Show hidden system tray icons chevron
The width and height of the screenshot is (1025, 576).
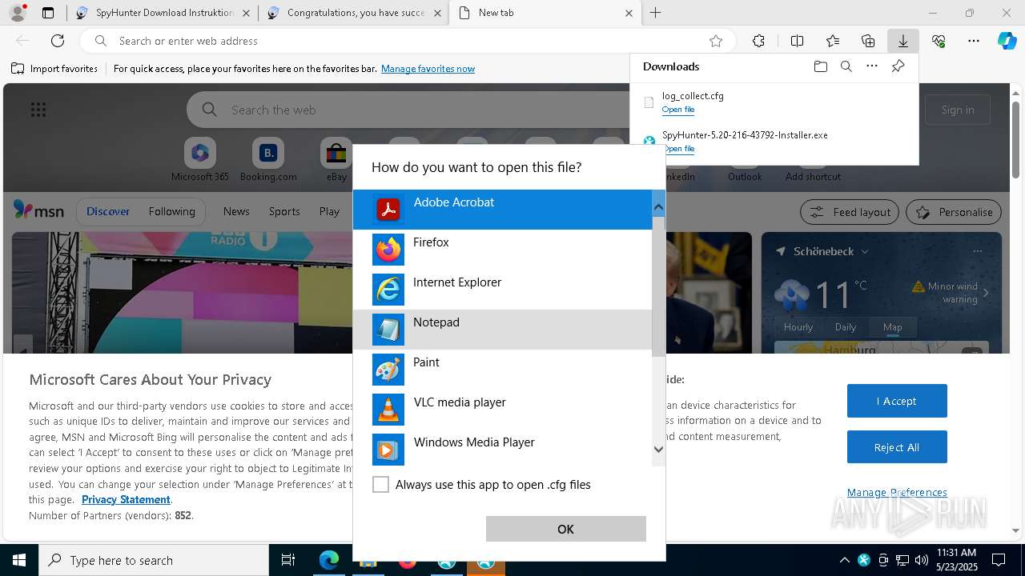point(845,560)
